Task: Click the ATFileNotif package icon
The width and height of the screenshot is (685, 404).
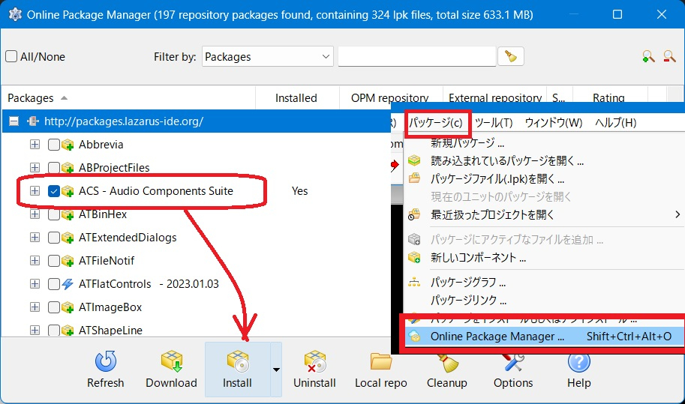Action: (x=68, y=261)
